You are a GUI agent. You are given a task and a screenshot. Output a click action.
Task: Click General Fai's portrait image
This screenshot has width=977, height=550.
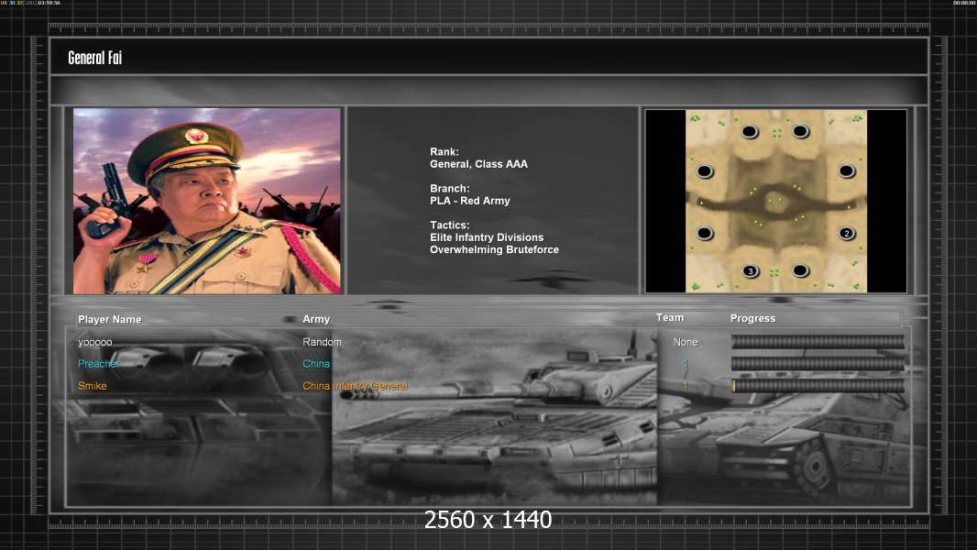[x=207, y=201]
